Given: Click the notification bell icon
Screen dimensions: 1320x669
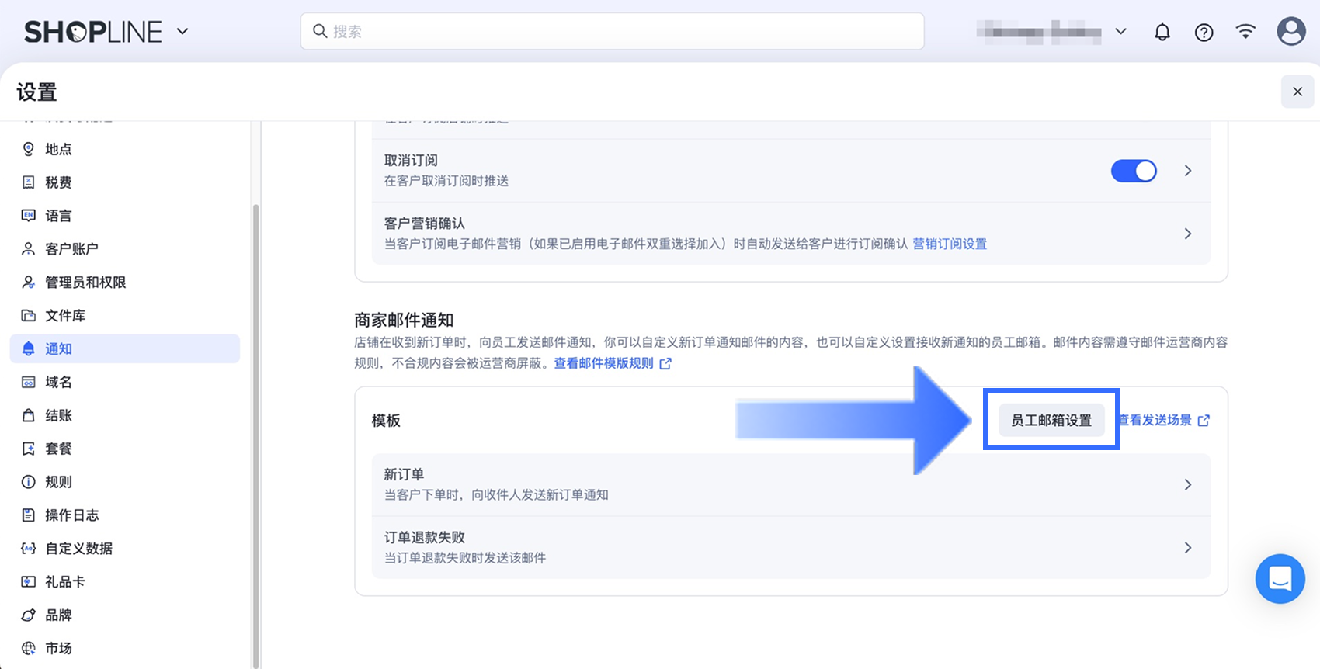Looking at the screenshot, I should click(x=1162, y=32).
